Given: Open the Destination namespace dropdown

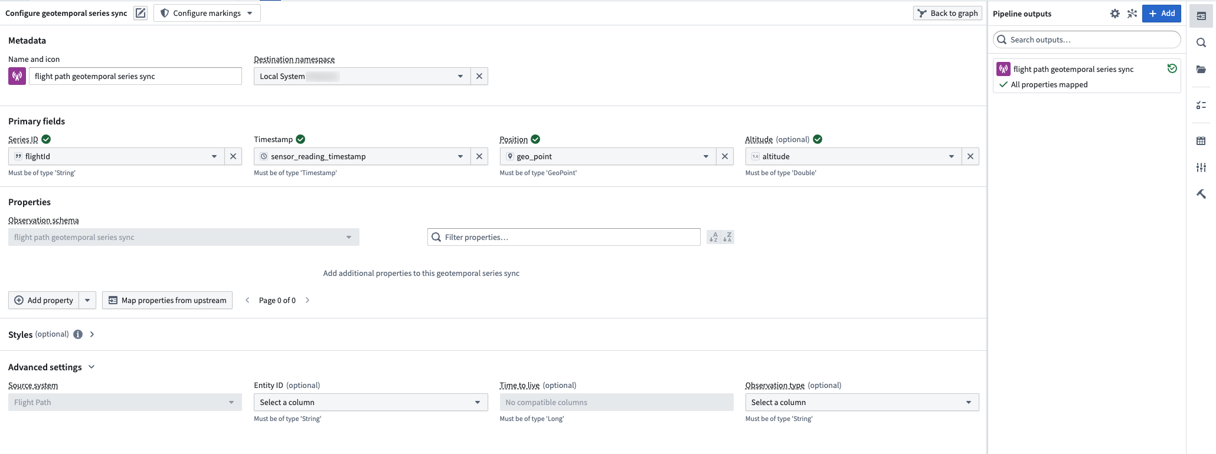Looking at the screenshot, I should click(x=362, y=76).
